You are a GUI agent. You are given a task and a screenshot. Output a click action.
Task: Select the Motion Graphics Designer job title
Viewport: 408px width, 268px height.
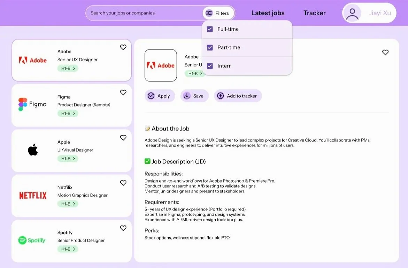[x=83, y=195]
